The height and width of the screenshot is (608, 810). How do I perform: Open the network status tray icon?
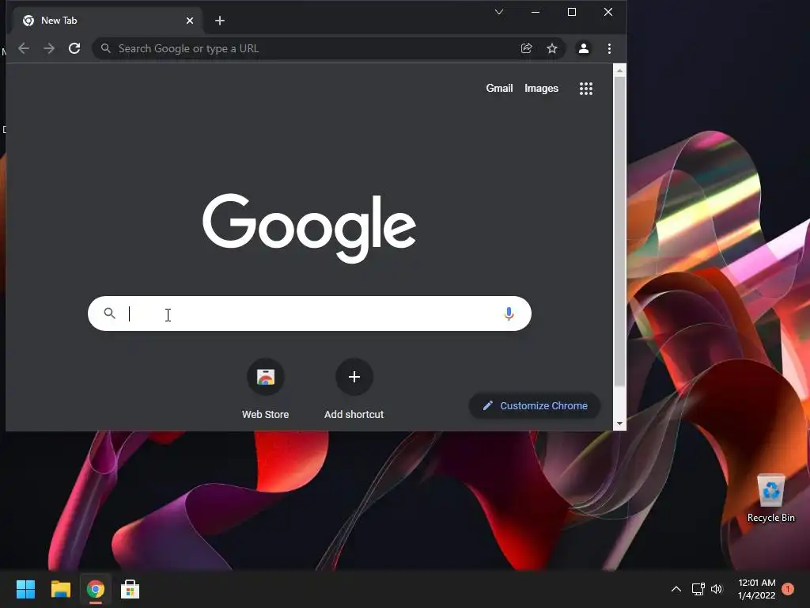click(x=698, y=589)
